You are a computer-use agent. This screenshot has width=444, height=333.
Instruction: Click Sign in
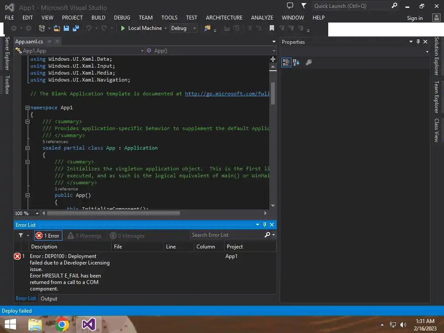pyautogui.click(x=415, y=18)
